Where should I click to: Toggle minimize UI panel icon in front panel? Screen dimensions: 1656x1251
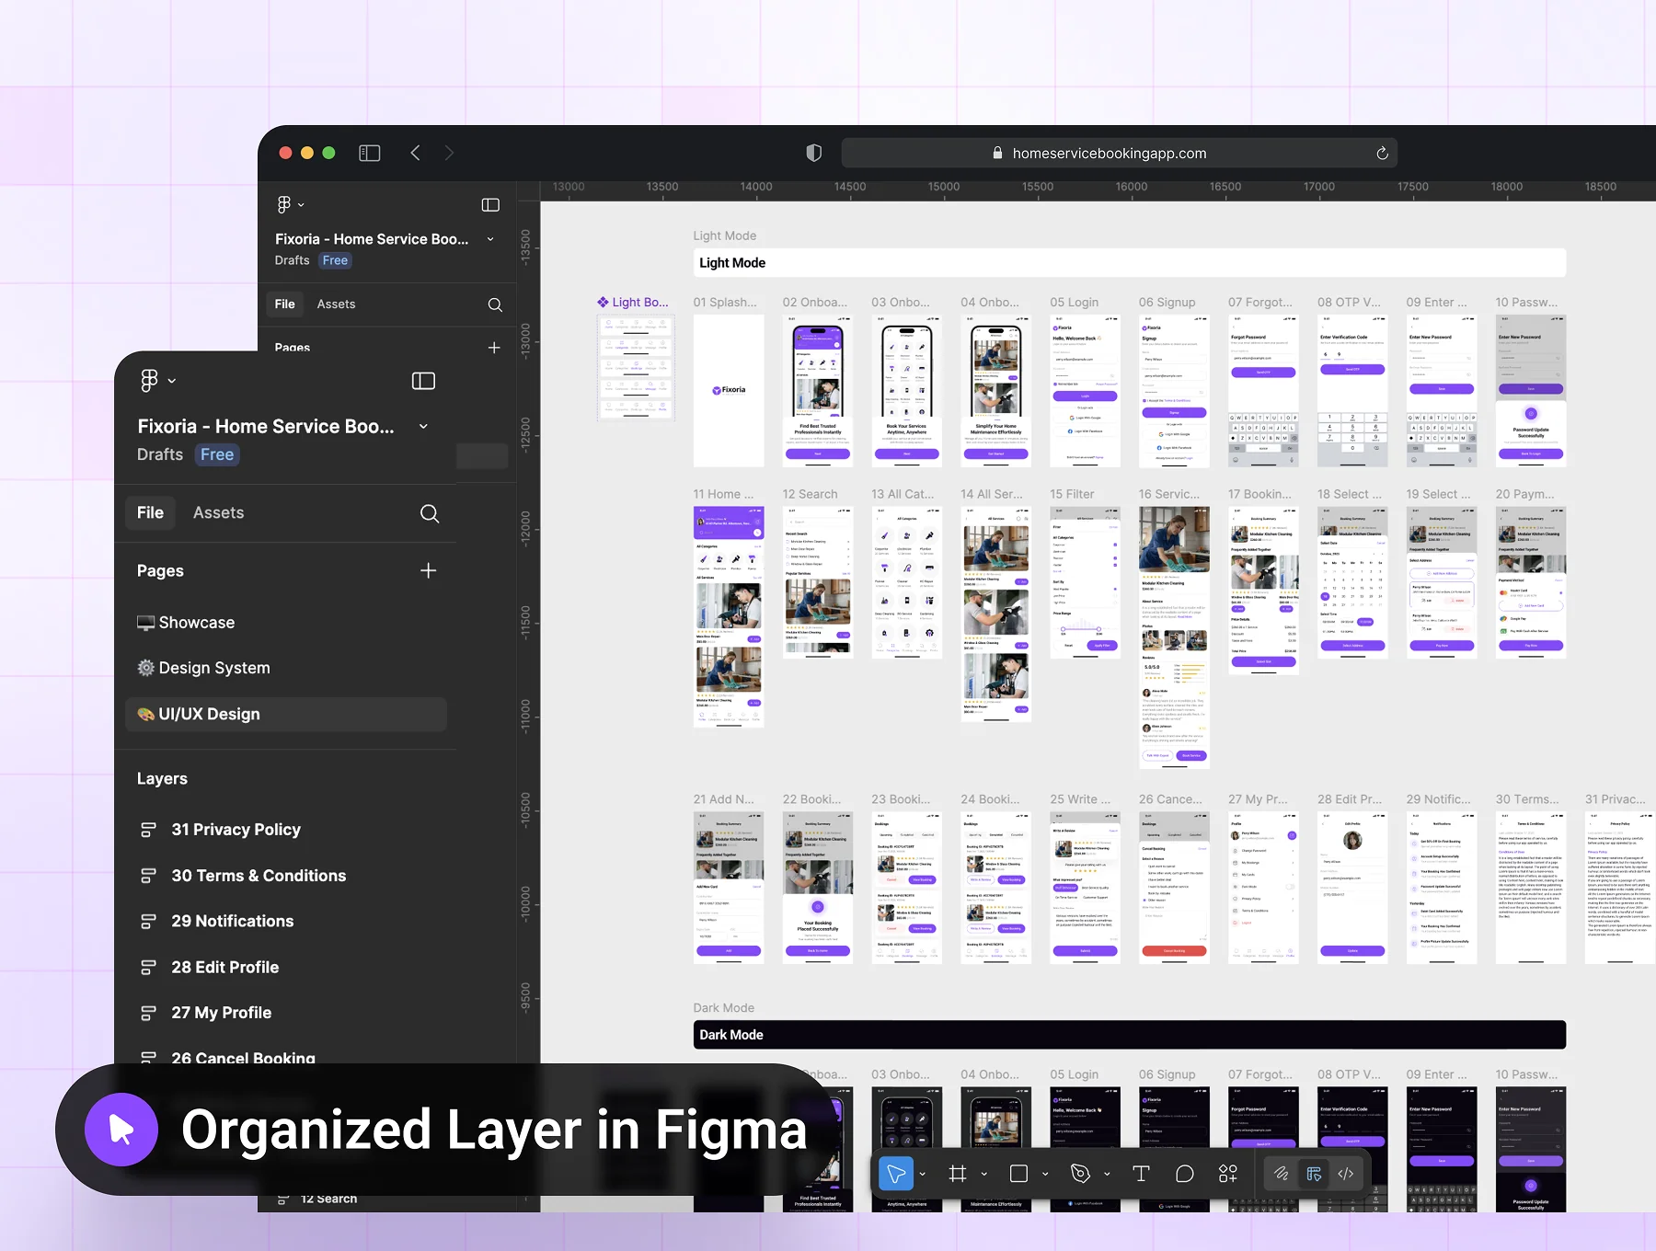pos(423,381)
